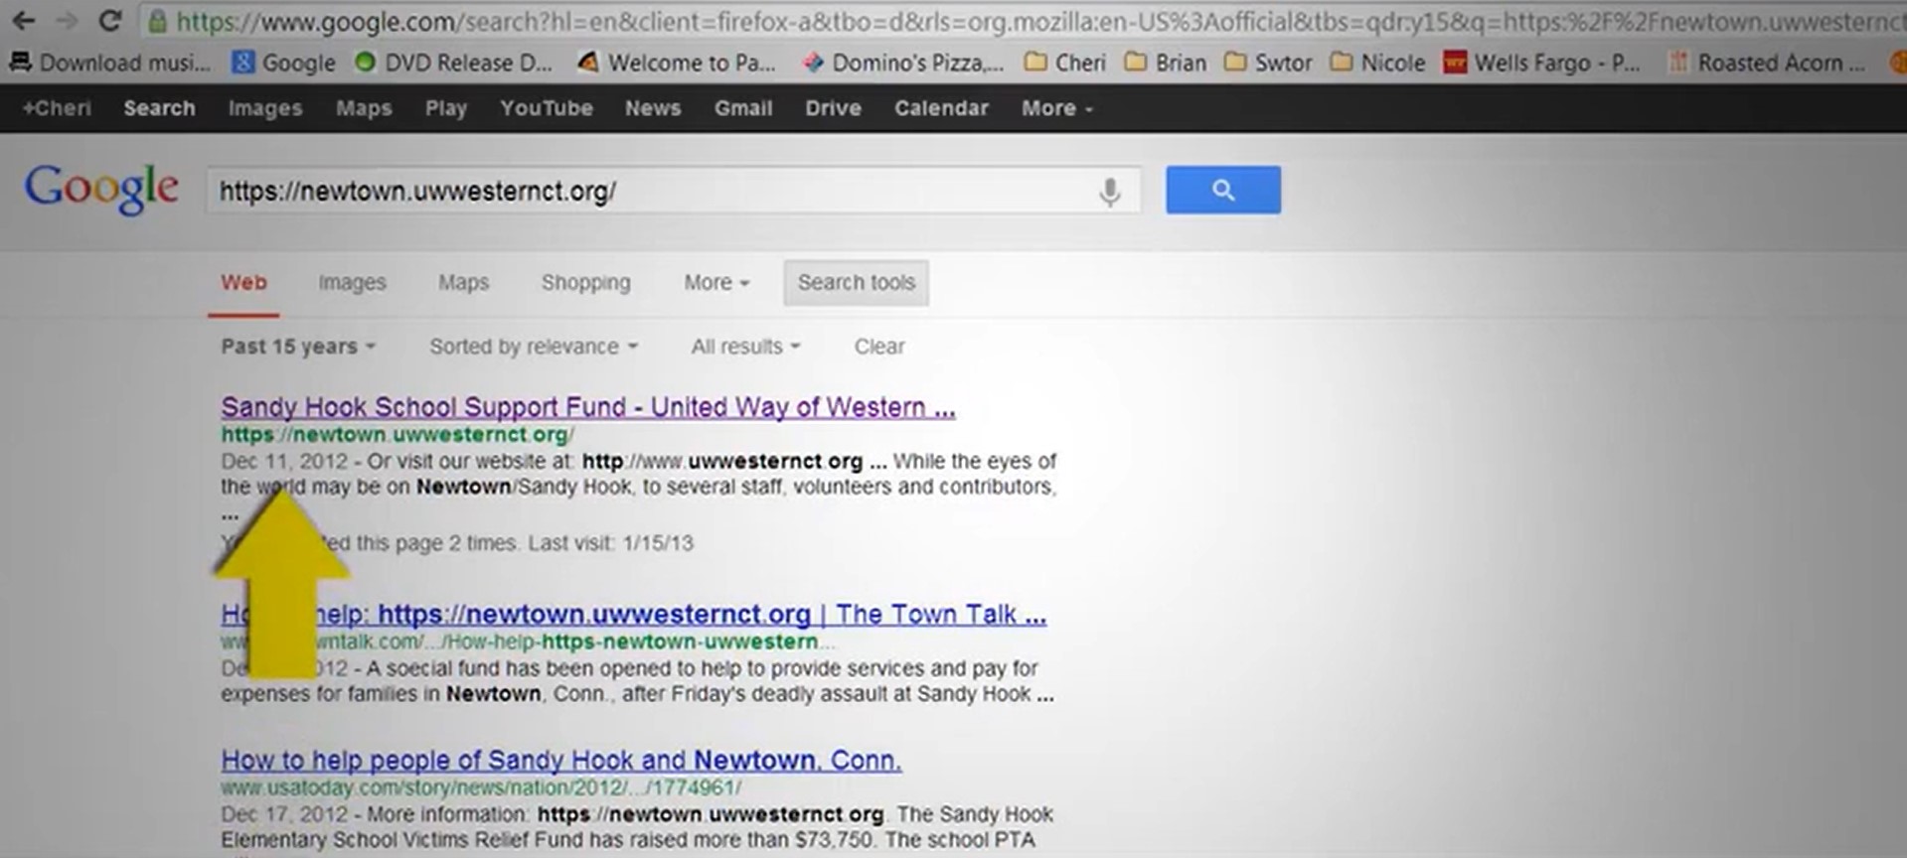Open the Swtor bookmarks folder

click(x=1268, y=63)
